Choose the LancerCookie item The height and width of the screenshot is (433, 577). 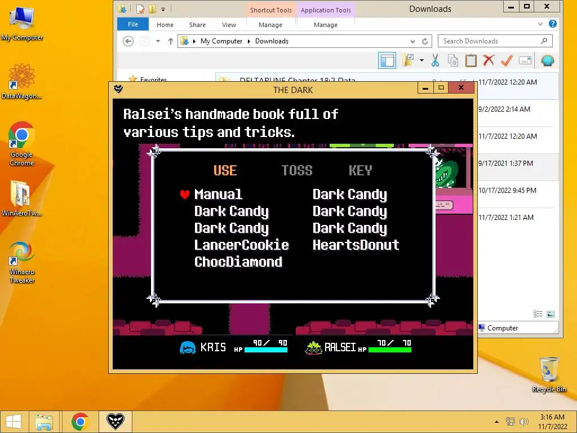[241, 245]
